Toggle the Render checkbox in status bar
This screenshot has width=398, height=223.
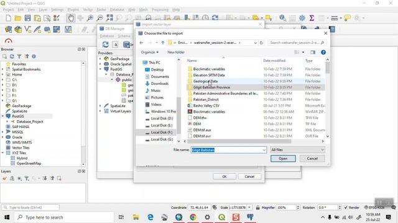346,208
